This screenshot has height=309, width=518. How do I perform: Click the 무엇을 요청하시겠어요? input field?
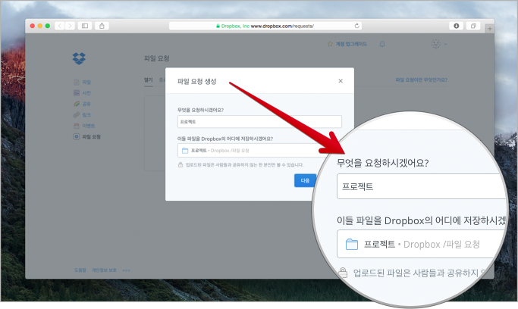(259, 122)
